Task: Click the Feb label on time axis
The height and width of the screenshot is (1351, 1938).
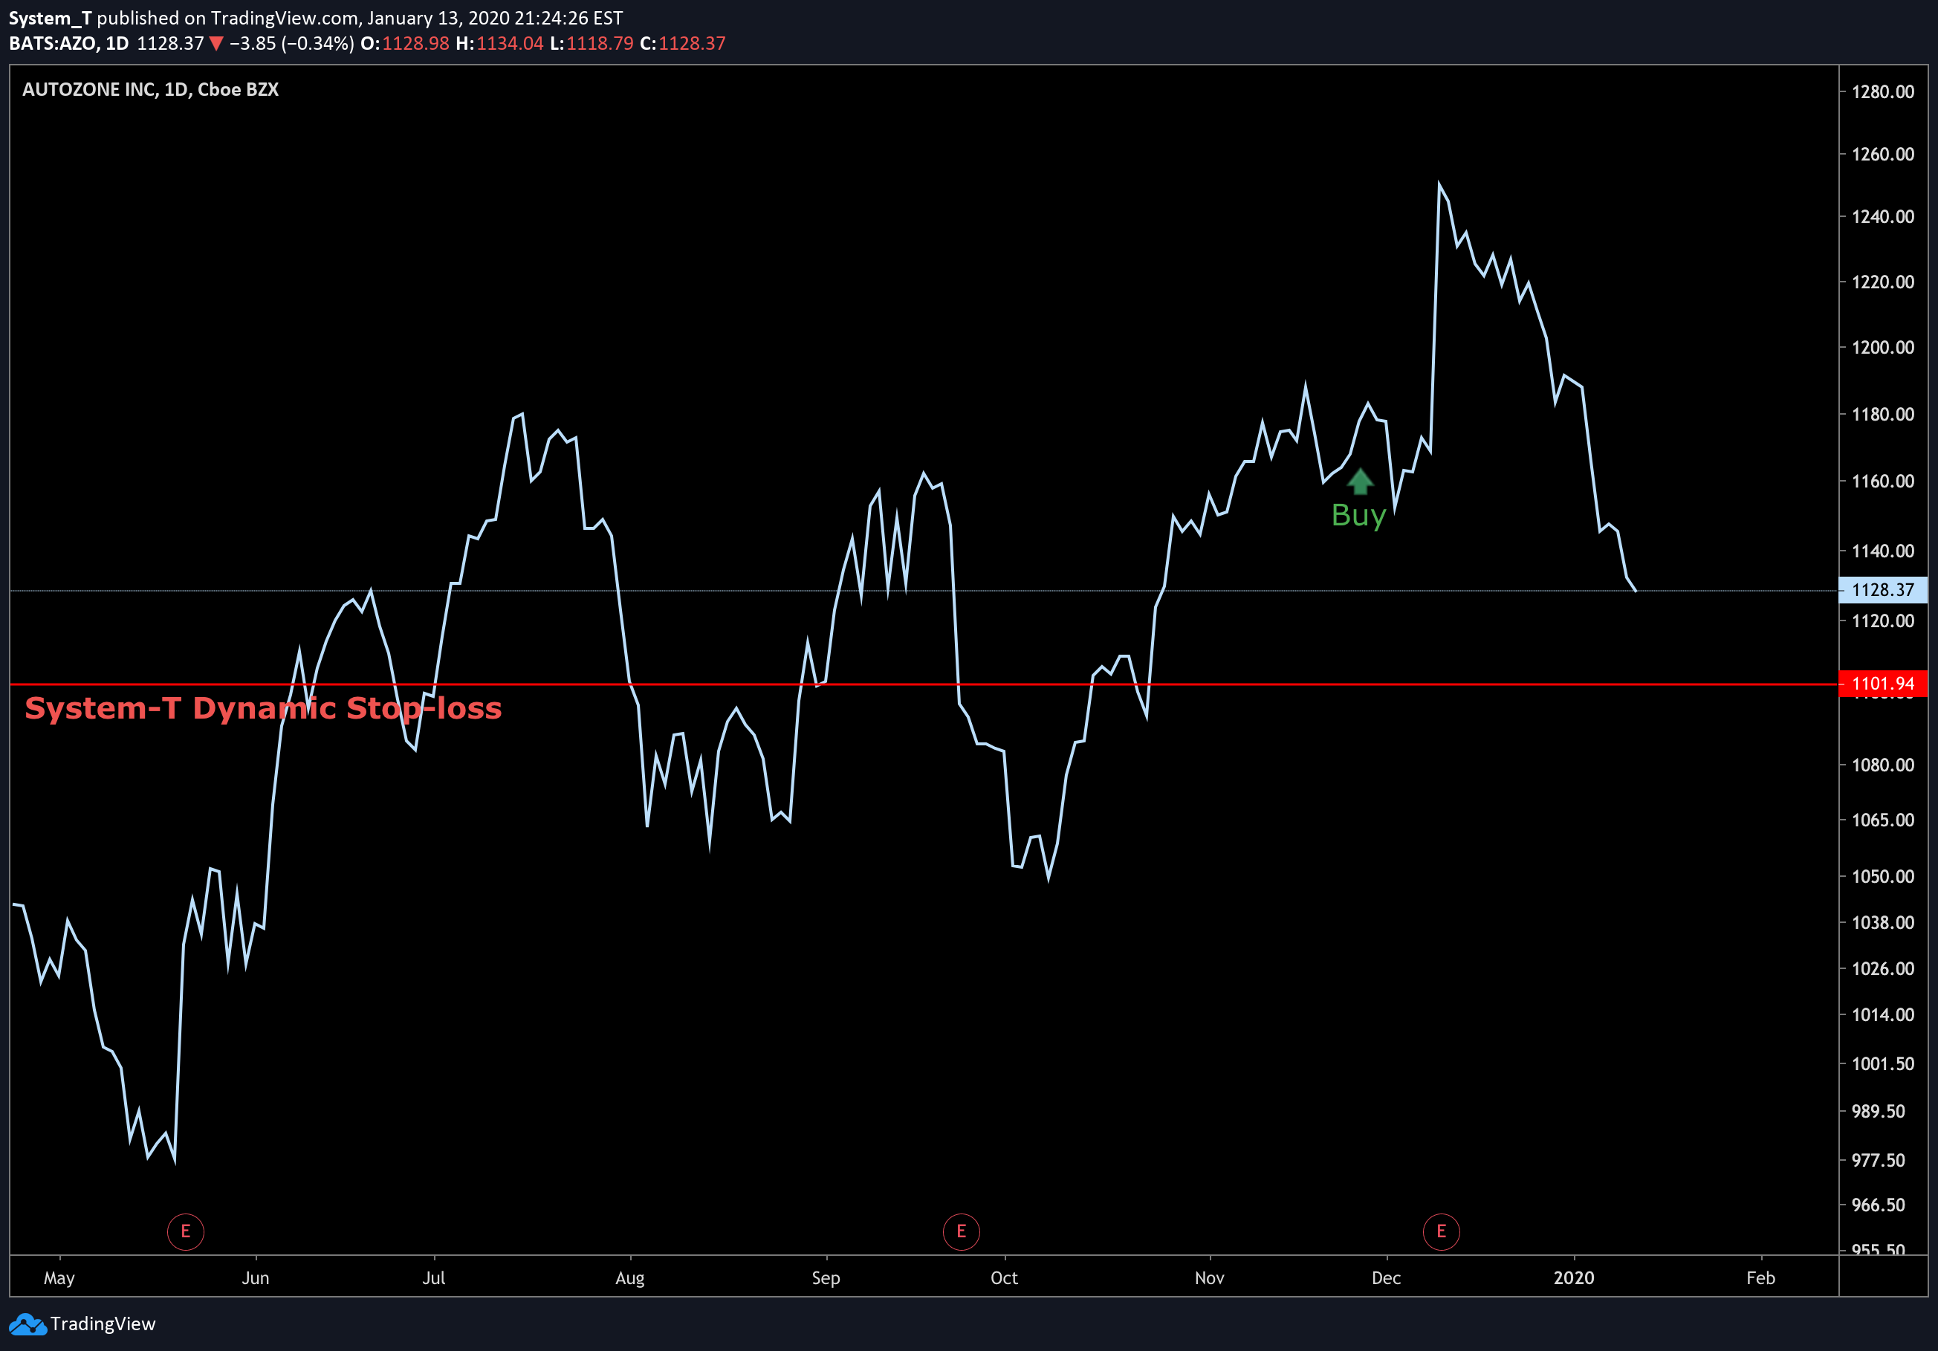Action: (1760, 1278)
